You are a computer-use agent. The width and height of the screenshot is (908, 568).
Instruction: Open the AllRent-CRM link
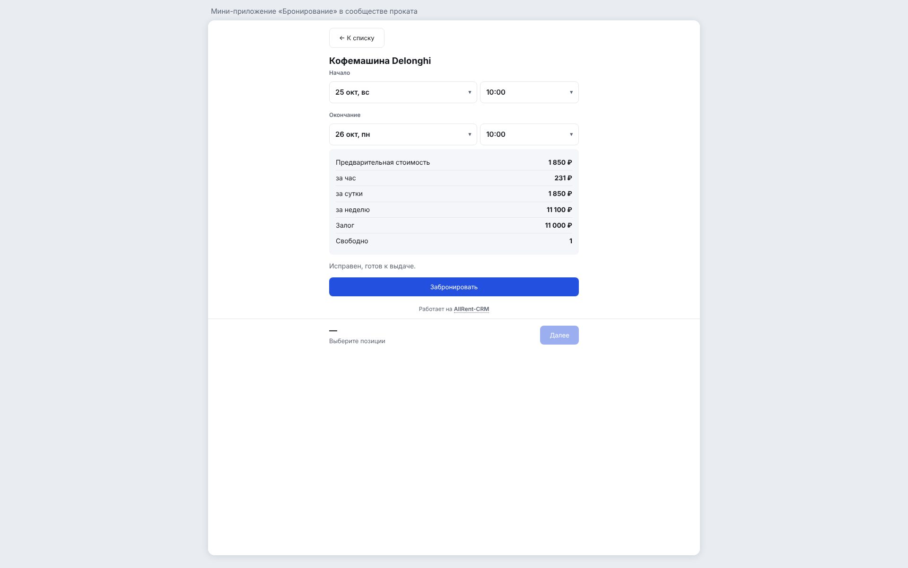tap(471, 309)
